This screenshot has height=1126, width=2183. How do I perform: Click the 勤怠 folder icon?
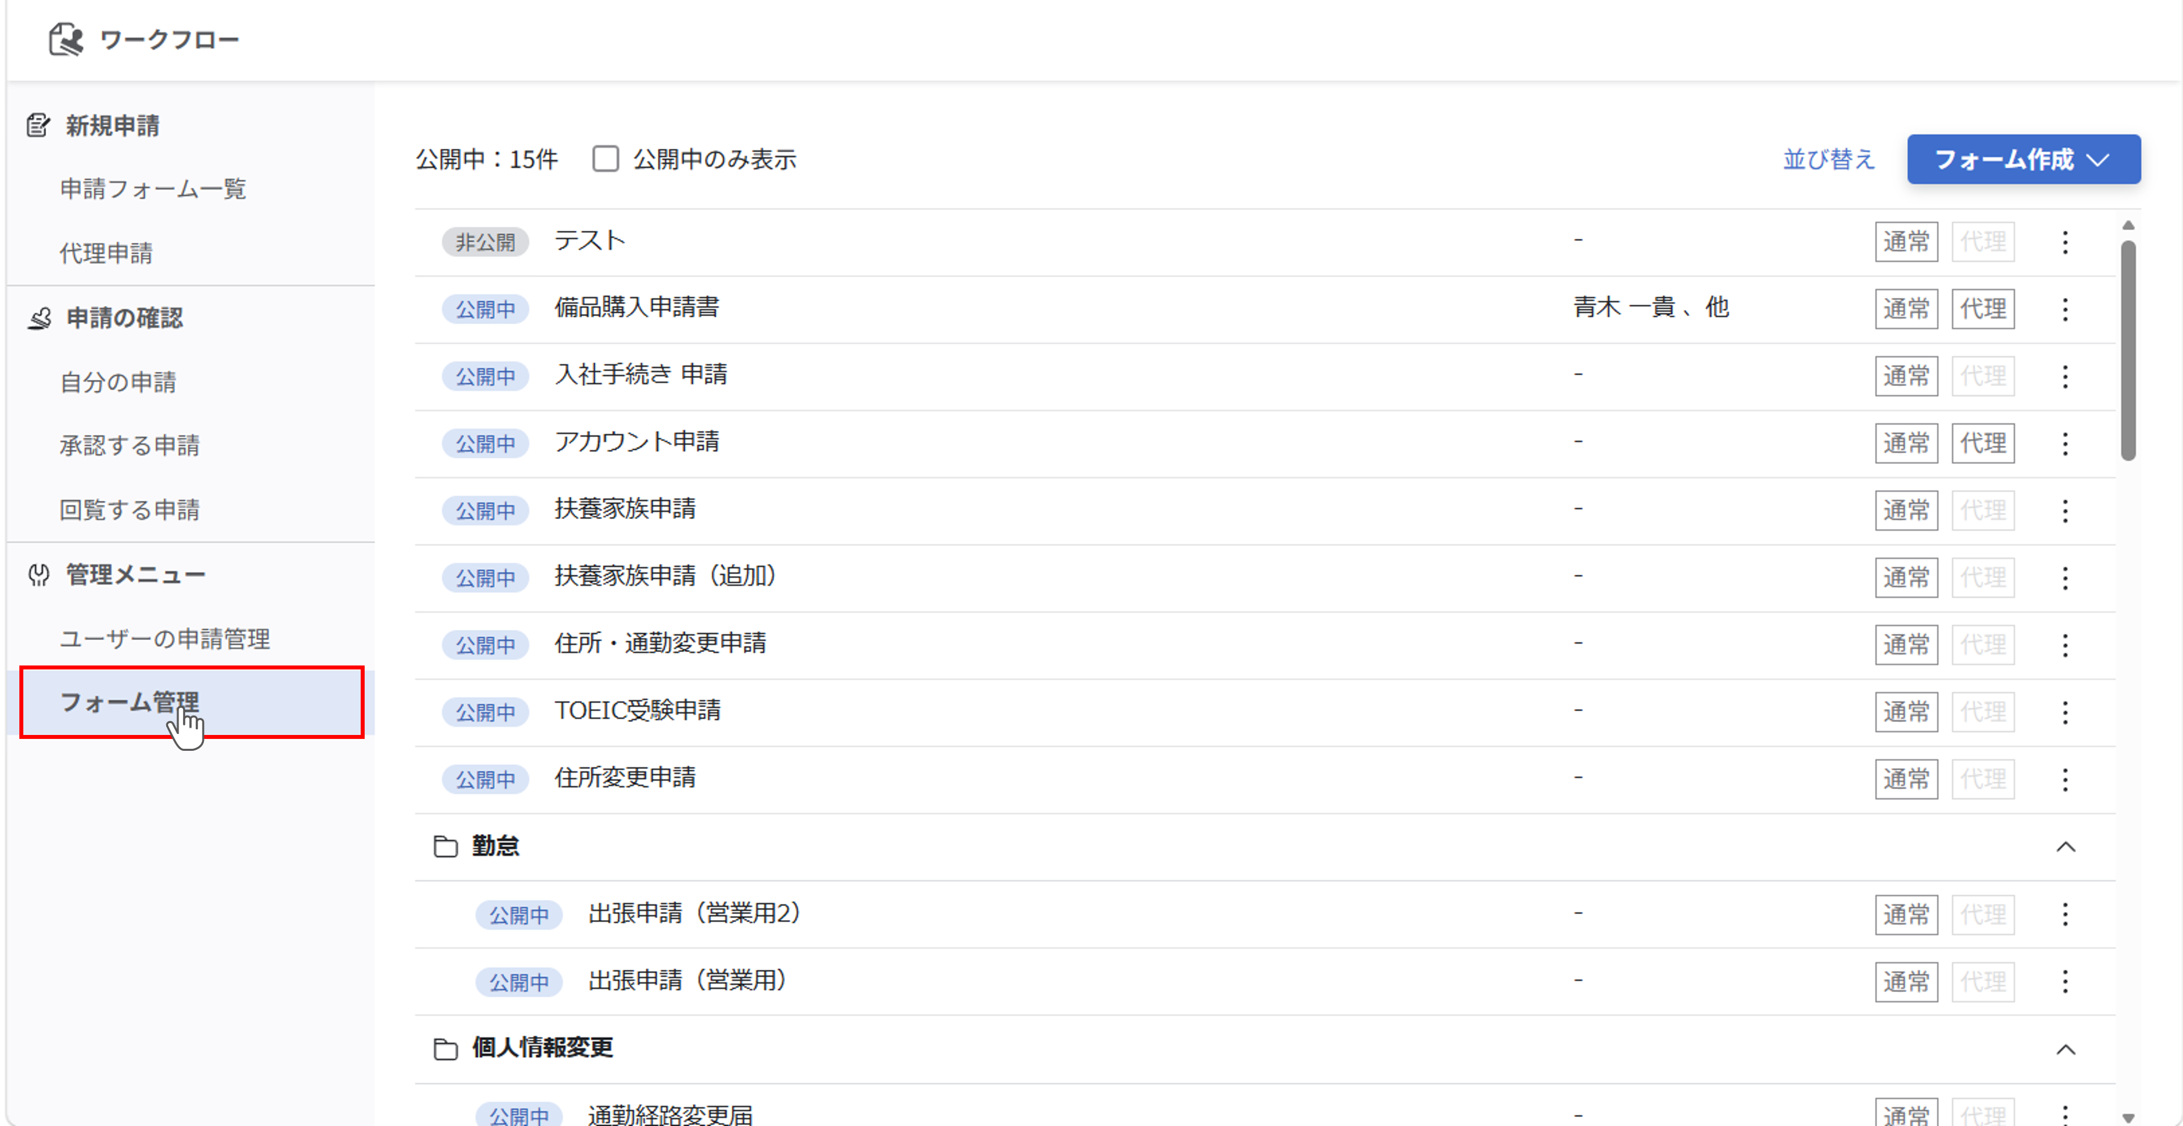pos(446,846)
